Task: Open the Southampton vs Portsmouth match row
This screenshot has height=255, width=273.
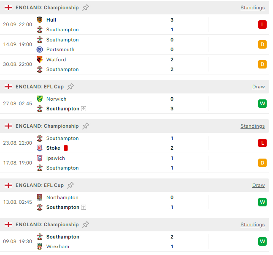Action: (135, 44)
